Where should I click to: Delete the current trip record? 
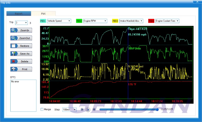pyautogui.click(x=21, y=62)
